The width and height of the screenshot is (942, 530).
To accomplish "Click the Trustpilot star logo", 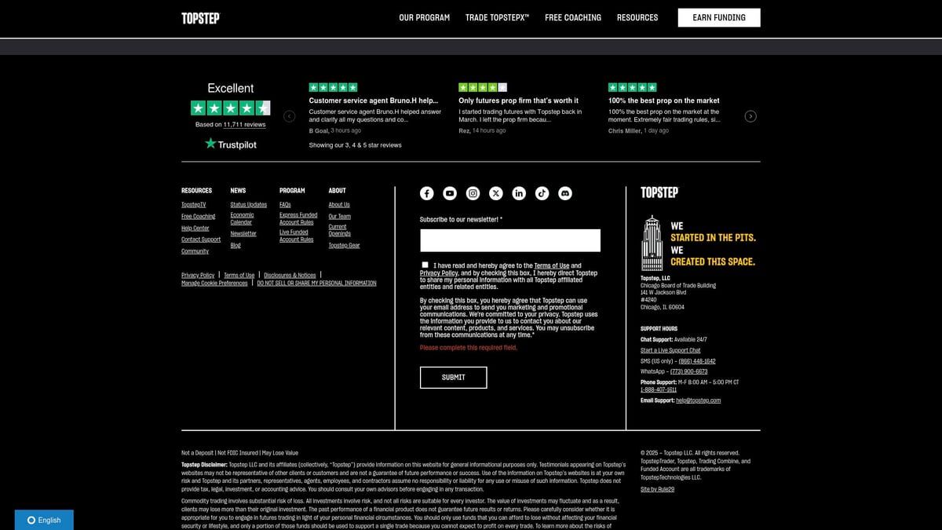I will click(210, 144).
